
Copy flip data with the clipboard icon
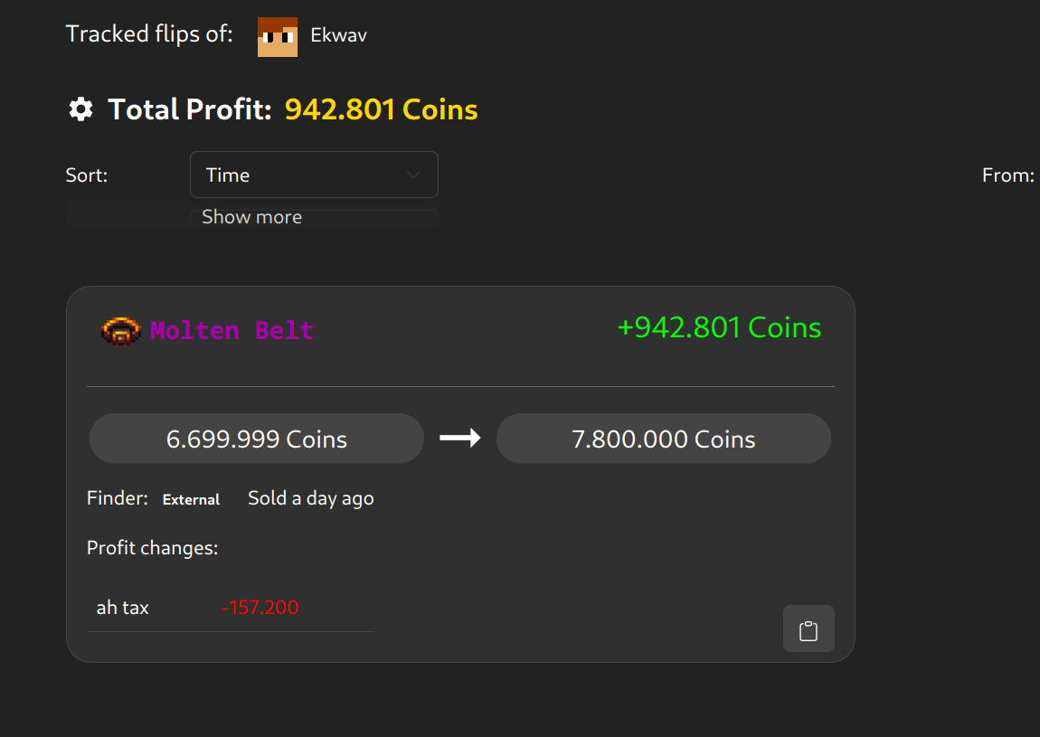click(x=808, y=629)
